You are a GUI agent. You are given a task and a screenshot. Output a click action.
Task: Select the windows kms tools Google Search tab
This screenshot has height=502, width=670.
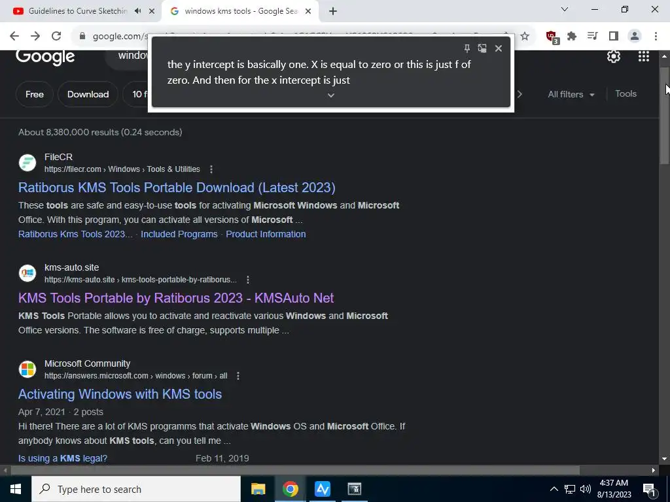pyautogui.click(x=241, y=11)
